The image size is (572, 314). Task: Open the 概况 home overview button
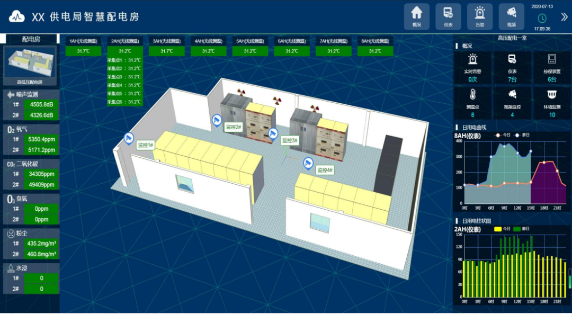coord(417,16)
